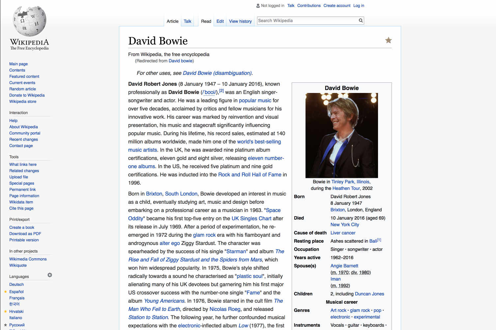The height and width of the screenshot is (330, 496).
Task: Open the popular music link
Action: point(255,101)
